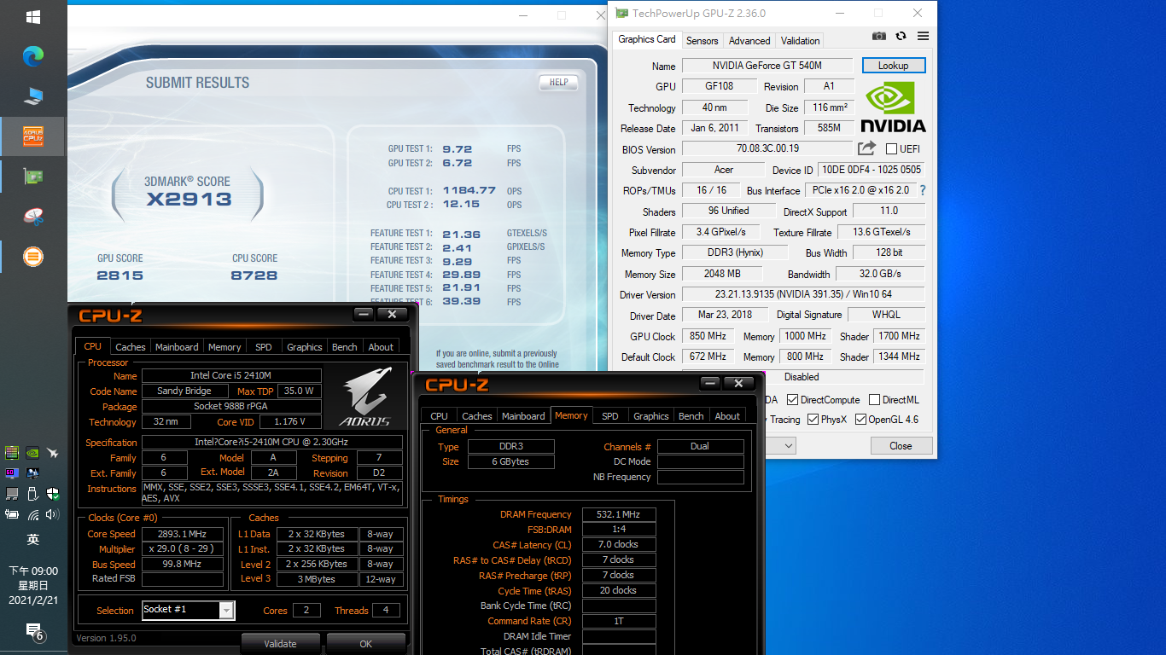Click Memory Size value 2048 MB
This screenshot has width=1166, height=655.
click(x=722, y=274)
